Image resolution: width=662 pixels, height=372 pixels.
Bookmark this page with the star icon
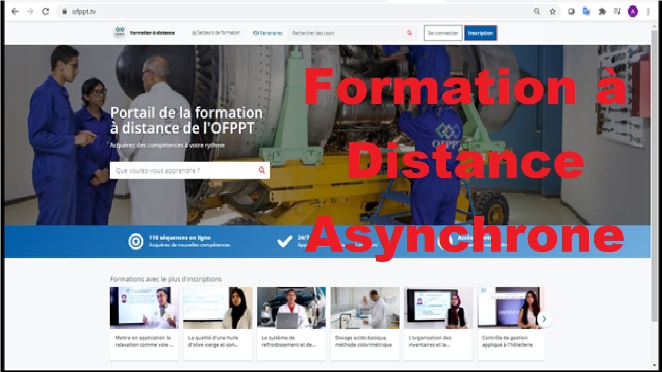[x=552, y=11]
